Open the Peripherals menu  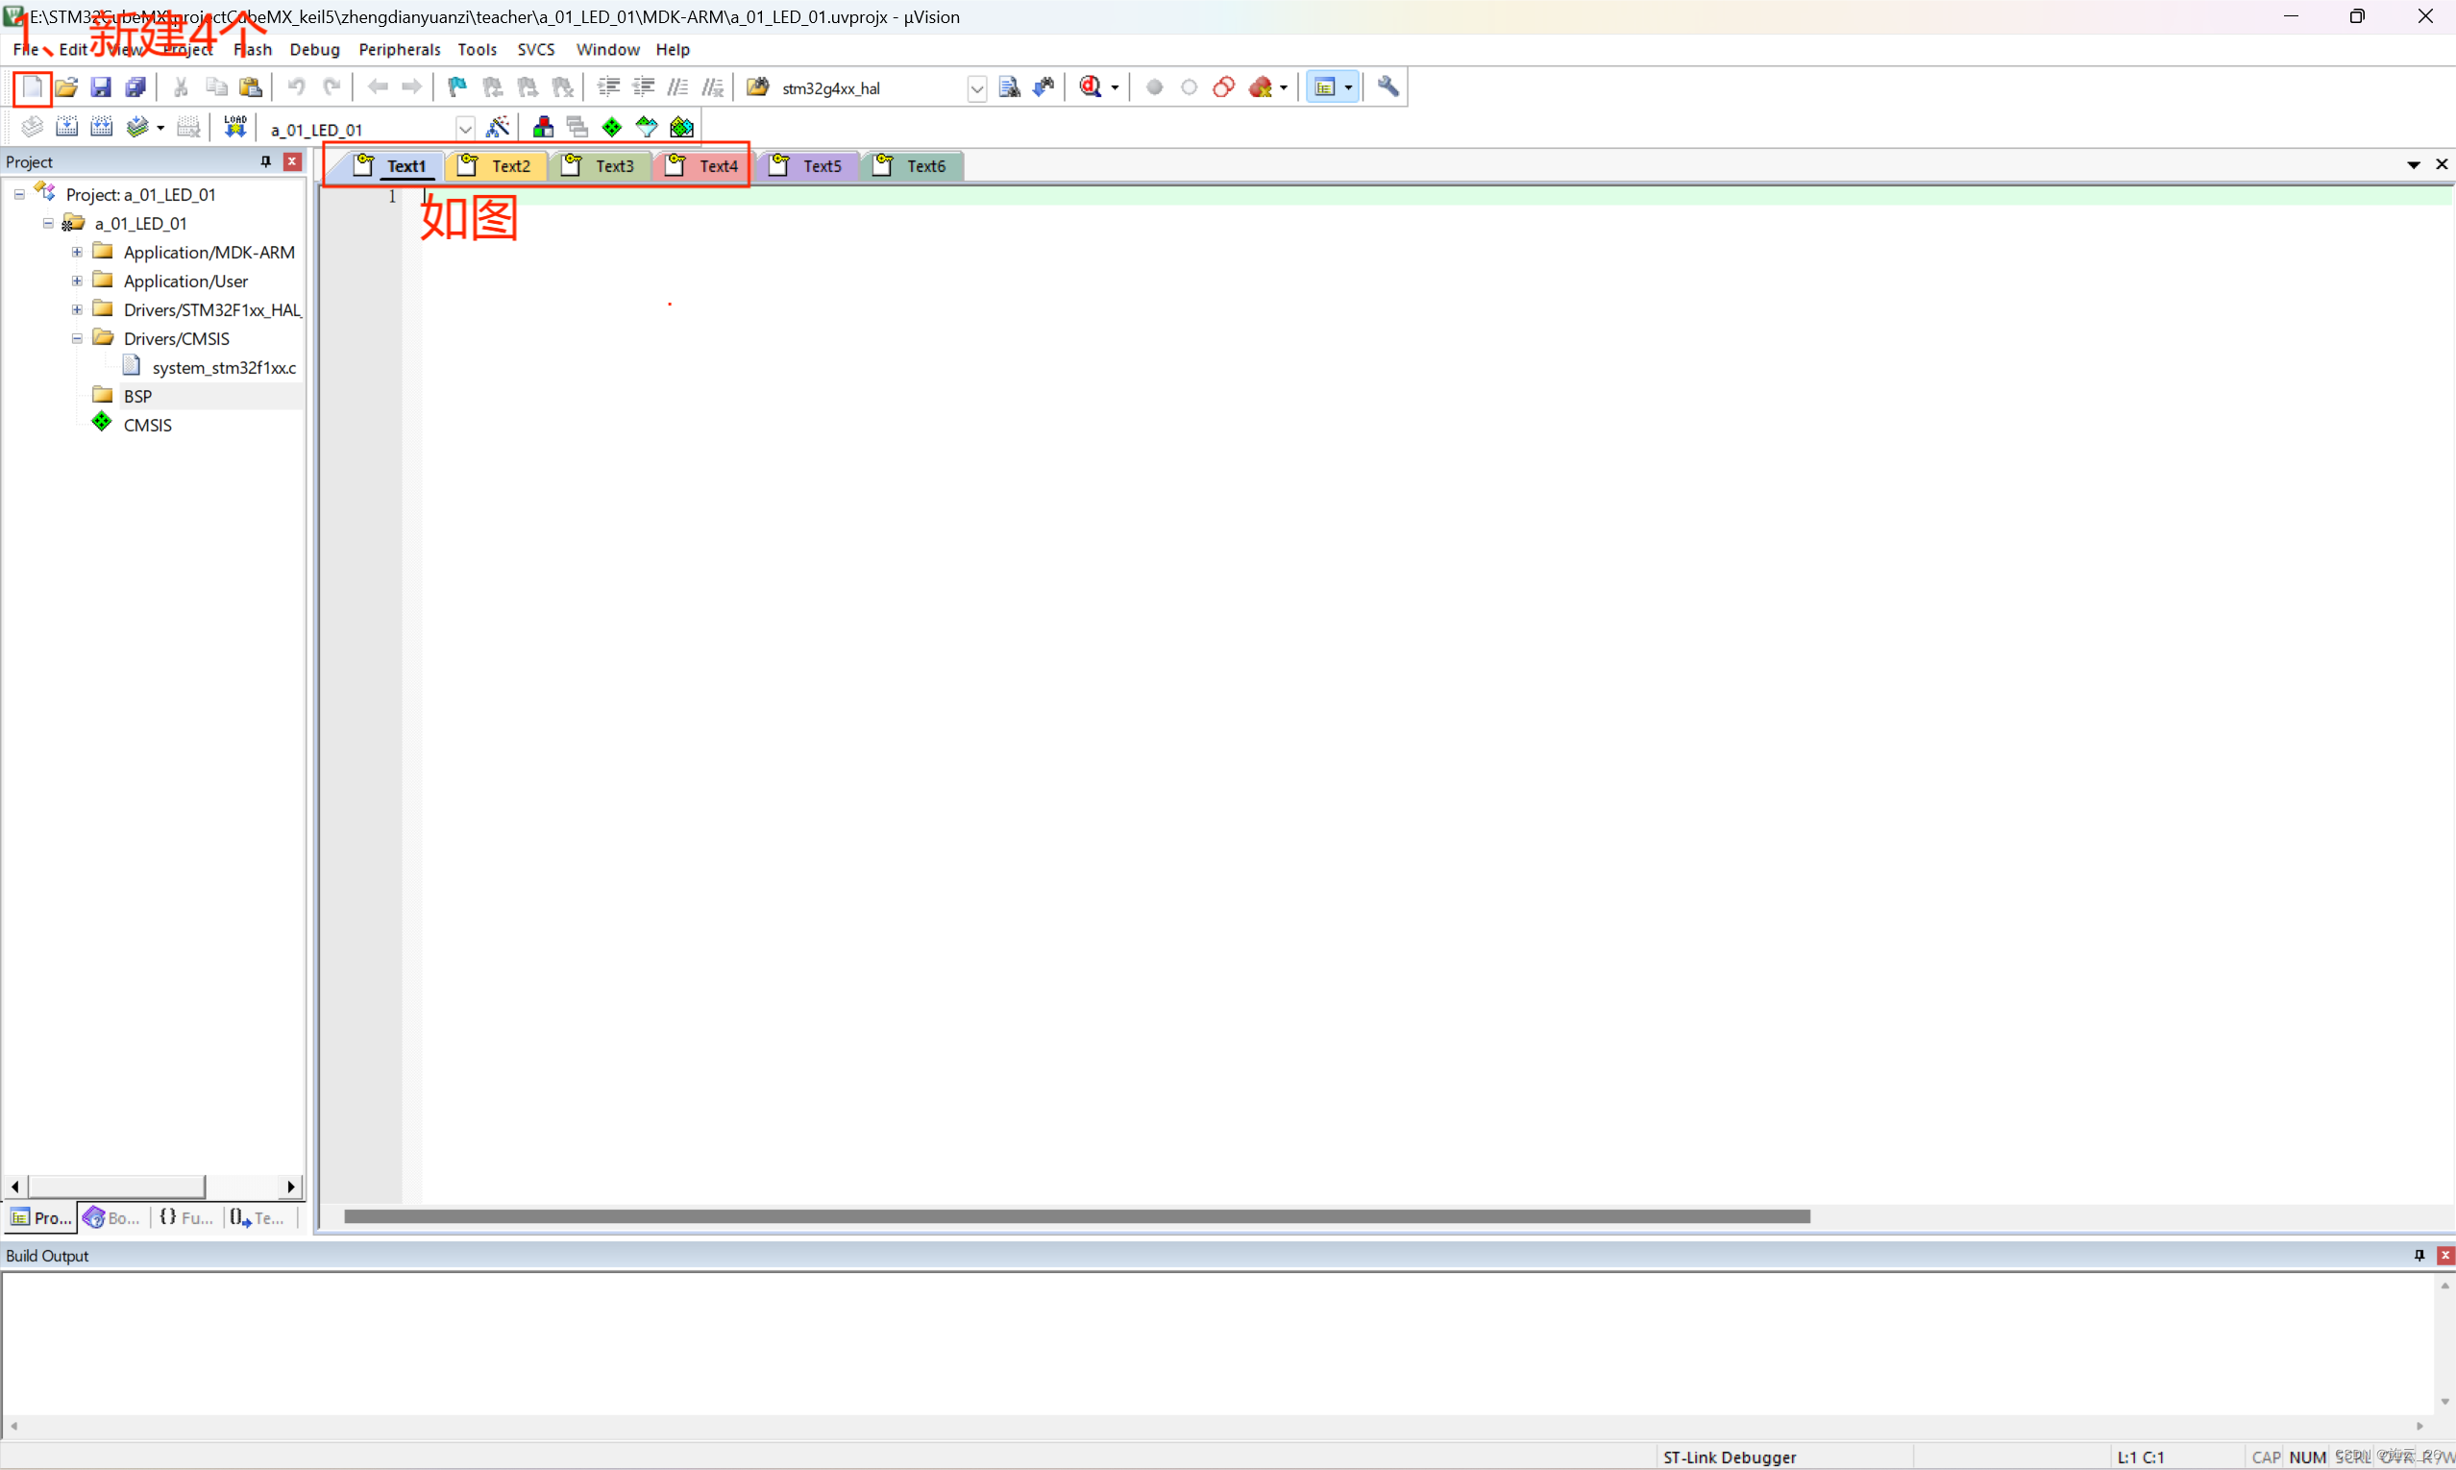(x=400, y=50)
